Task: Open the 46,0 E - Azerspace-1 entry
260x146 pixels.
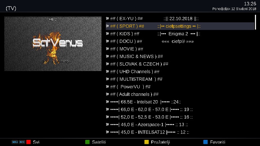Action: [x=180, y=124]
